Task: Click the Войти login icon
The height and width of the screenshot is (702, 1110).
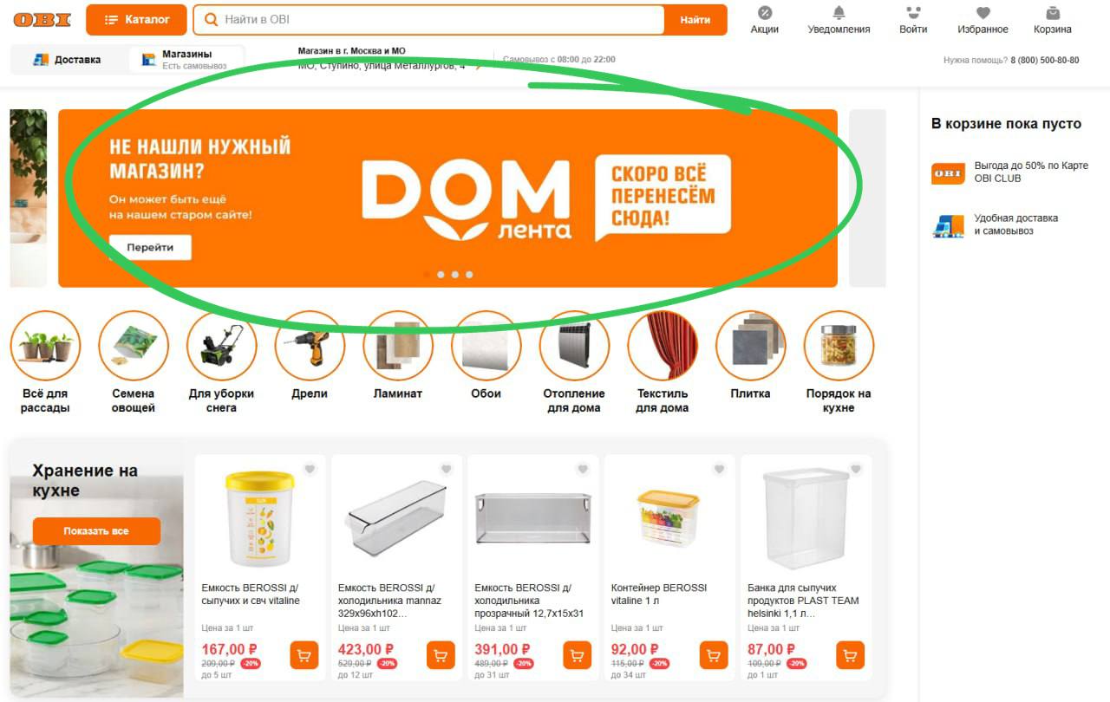Action: tap(913, 13)
